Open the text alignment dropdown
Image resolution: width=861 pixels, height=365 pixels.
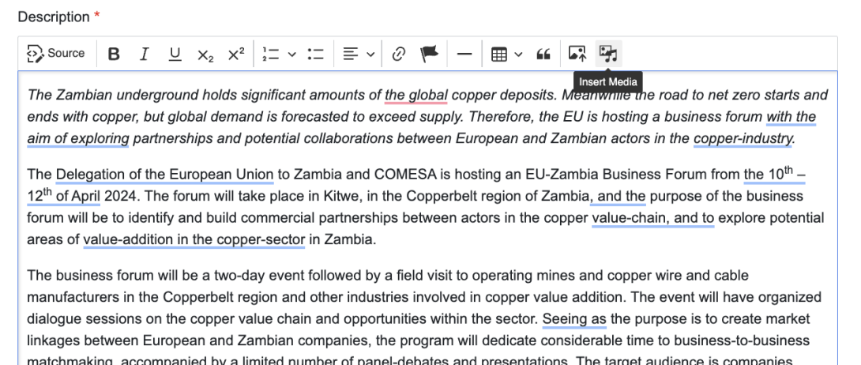pos(359,54)
